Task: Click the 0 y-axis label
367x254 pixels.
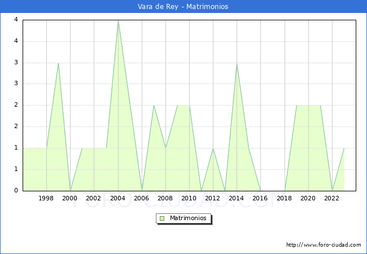Action: coord(16,190)
